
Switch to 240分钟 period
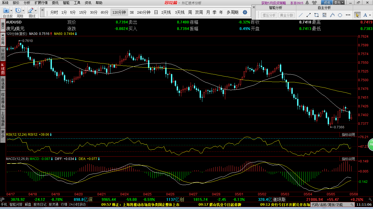144,12
